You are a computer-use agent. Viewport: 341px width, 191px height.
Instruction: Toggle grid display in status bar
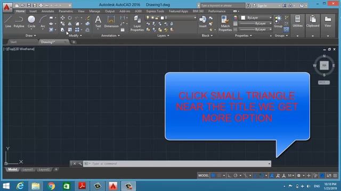[x=213, y=176]
